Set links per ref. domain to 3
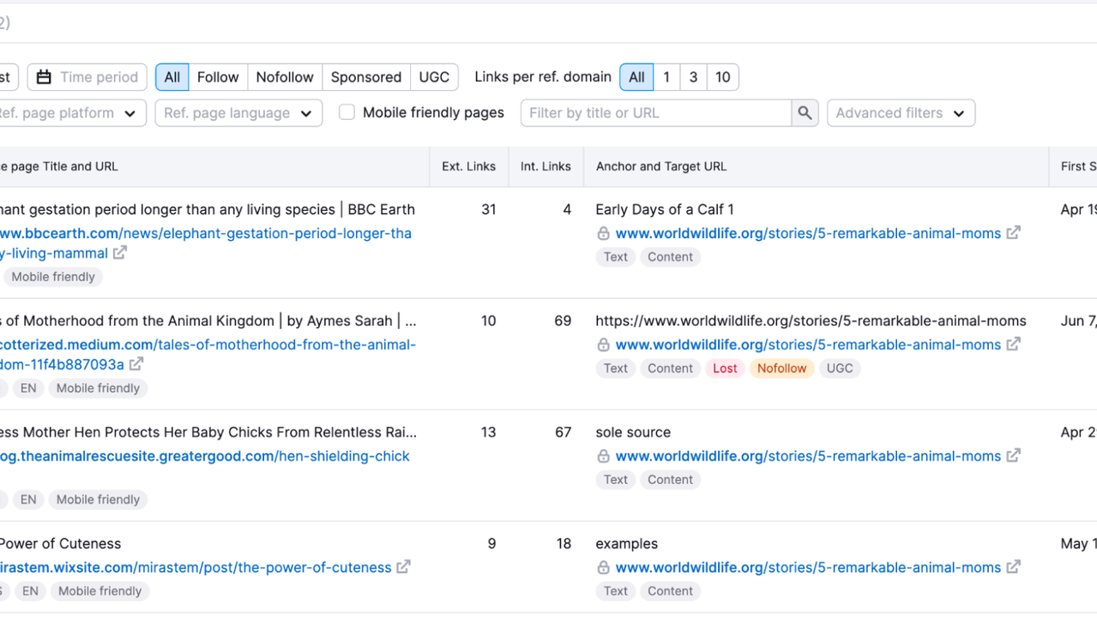The height and width of the screenshot is (617, 1097). coord(693,77)
